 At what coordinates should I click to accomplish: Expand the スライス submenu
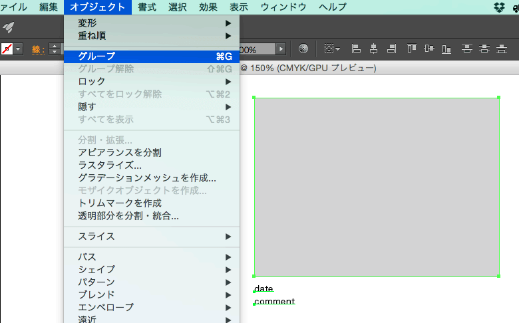pyautogui.click(x=152, y=237)
